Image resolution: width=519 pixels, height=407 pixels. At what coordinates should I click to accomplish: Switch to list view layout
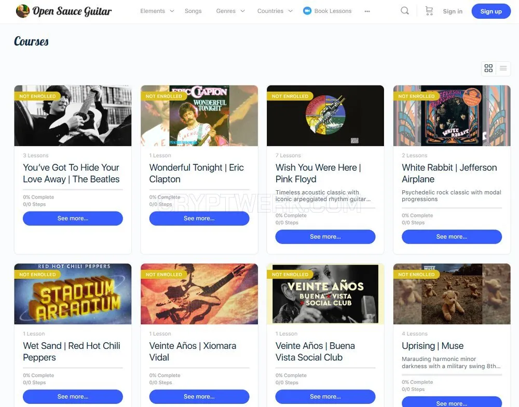503,68
